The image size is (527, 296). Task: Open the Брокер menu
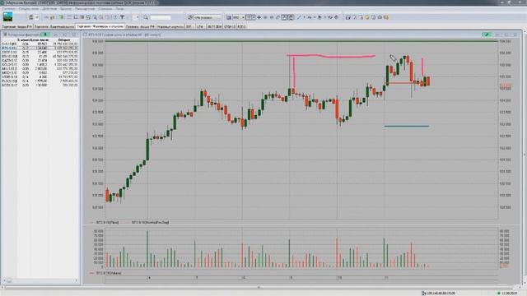[x=66, y=9]
